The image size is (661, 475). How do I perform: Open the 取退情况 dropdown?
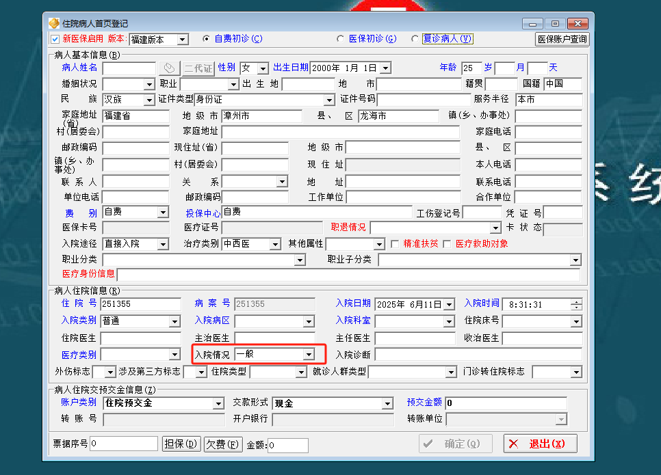coord(495,228)
